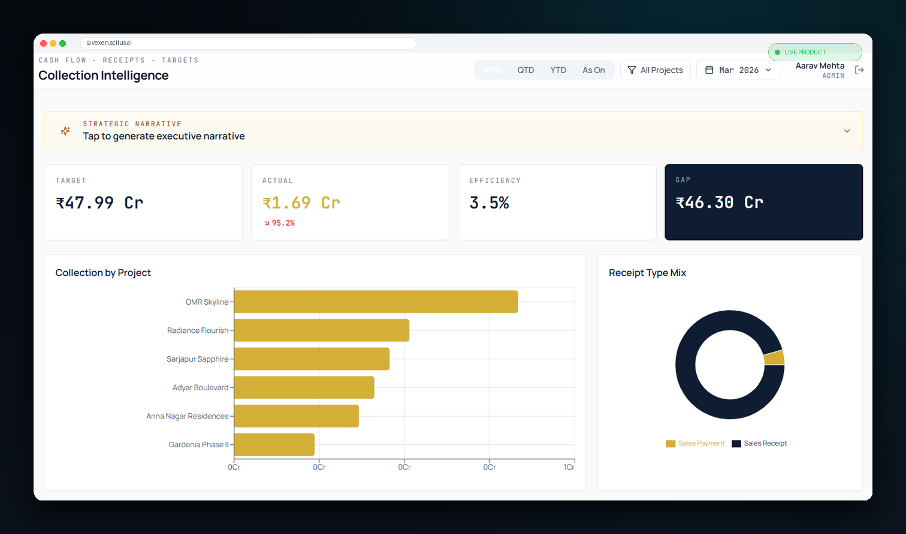Click the gold Sales Payment donut segment

coord(774,357)
